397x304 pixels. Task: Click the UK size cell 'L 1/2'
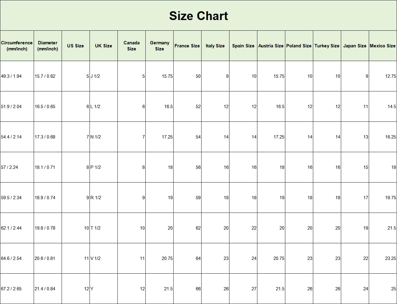(103, 107)
